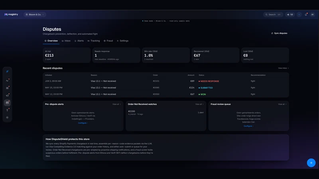Click View all in Fraud review queue

point(282,104)
